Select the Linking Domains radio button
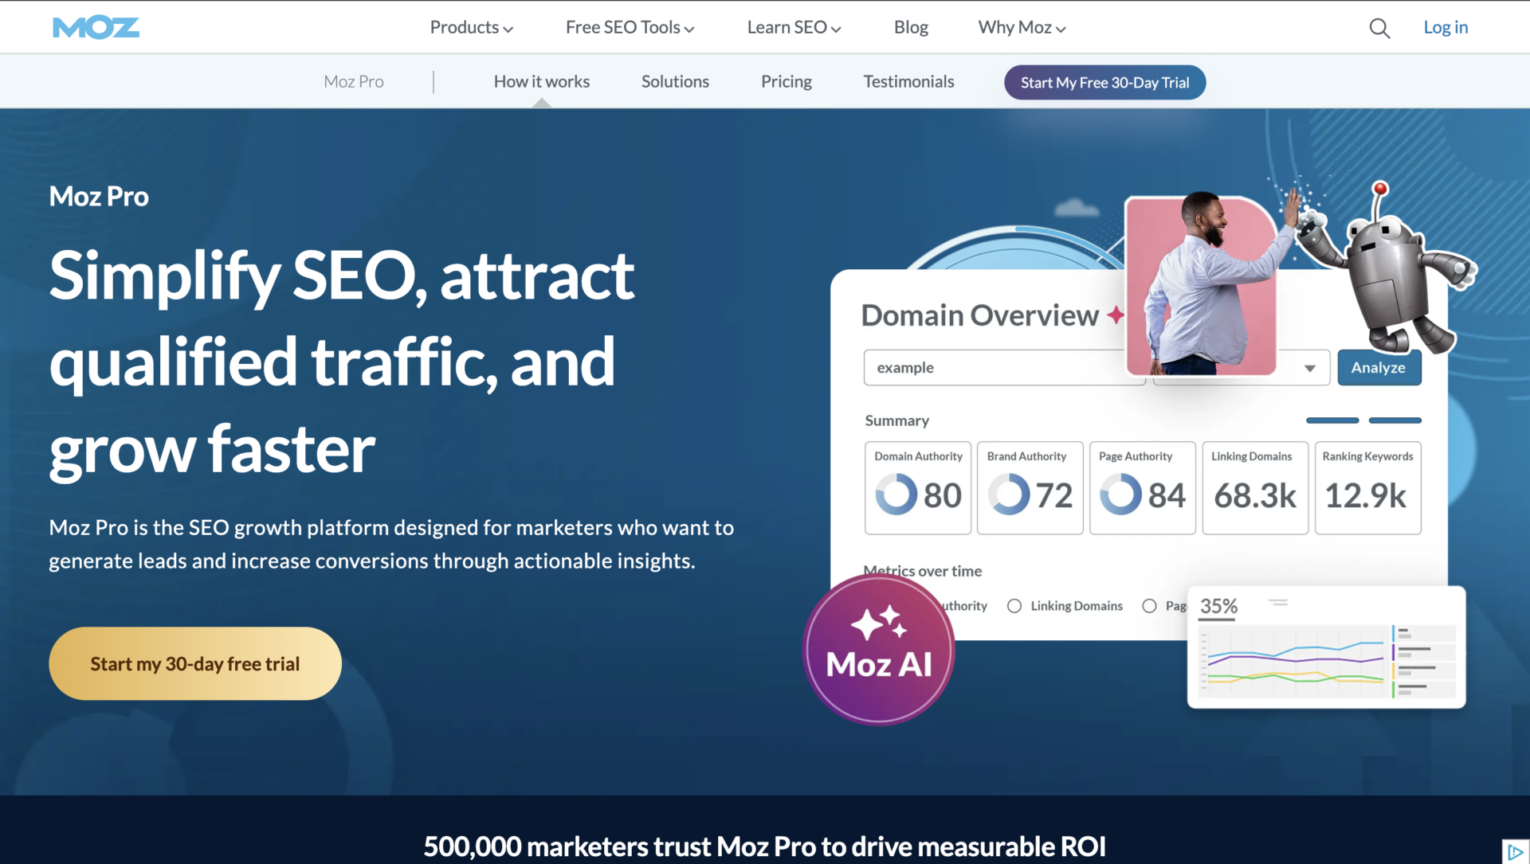Image resolution: width=1530 pixels, height=864 pixels. tap(1014, 606)
